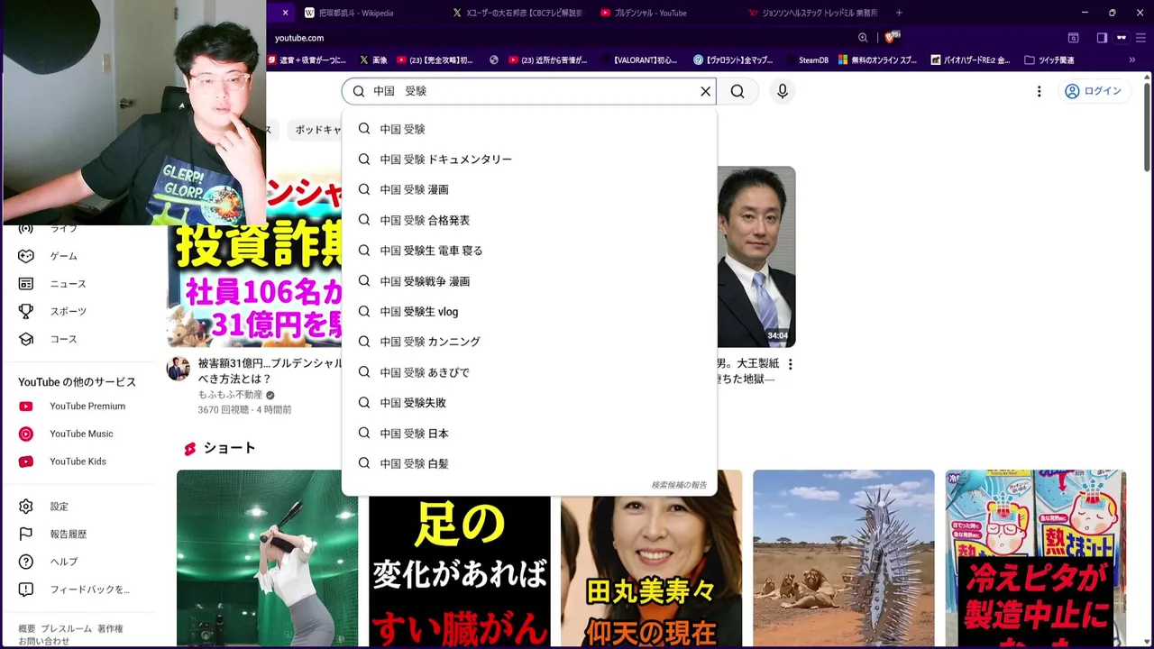Viewport: 1154px width, 649px height.
Task: Open the 近所から苦情が bookmark
Action: 547,60
